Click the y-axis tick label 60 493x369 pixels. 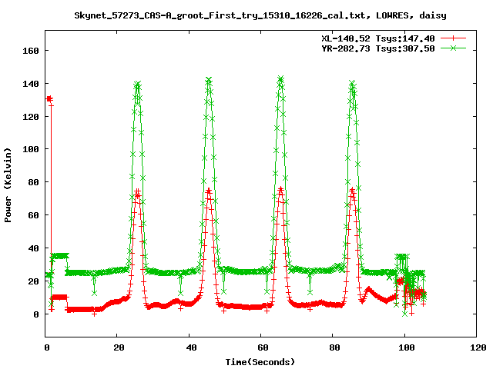tap(34, 215)
